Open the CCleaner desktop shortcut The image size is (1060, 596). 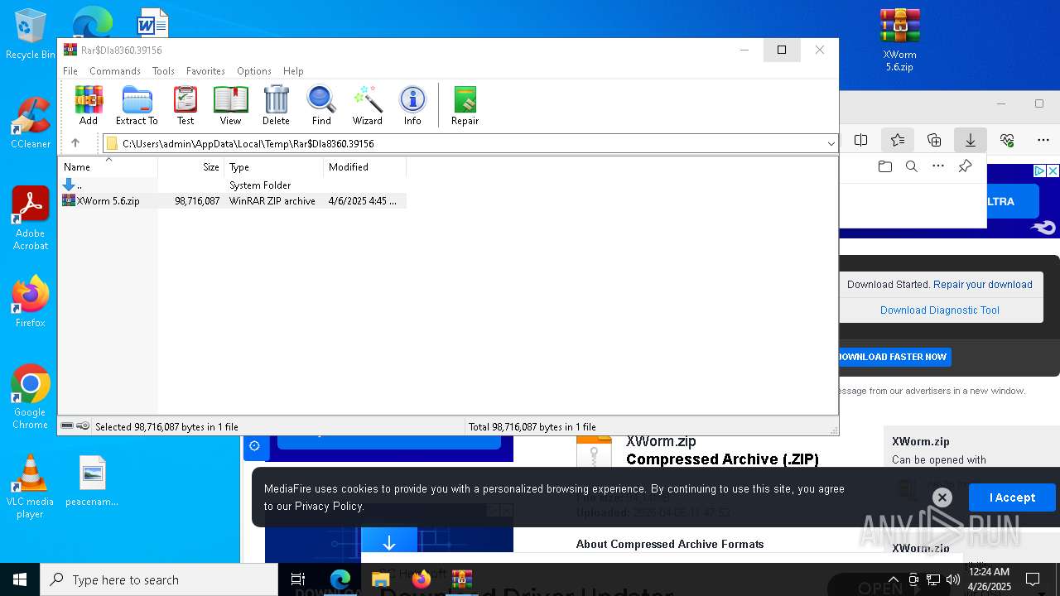coord(30,123)
